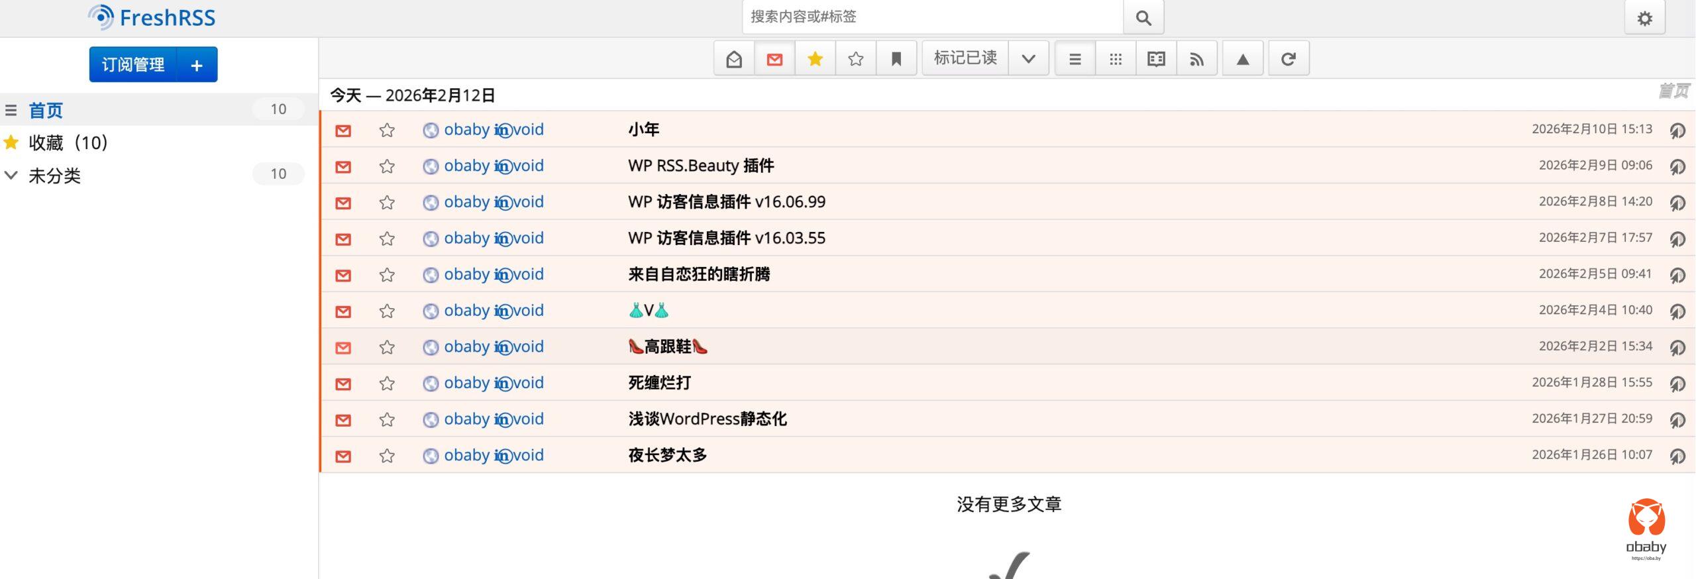Click the sort order triangle icon
The width and height of the screenshot is (1696, 579).
coord(1243,59)
